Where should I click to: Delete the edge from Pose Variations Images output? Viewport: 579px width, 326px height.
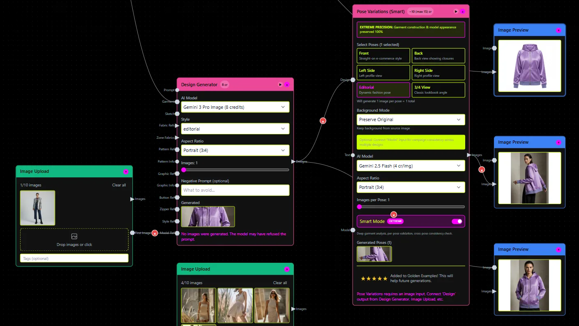(482, 170)
